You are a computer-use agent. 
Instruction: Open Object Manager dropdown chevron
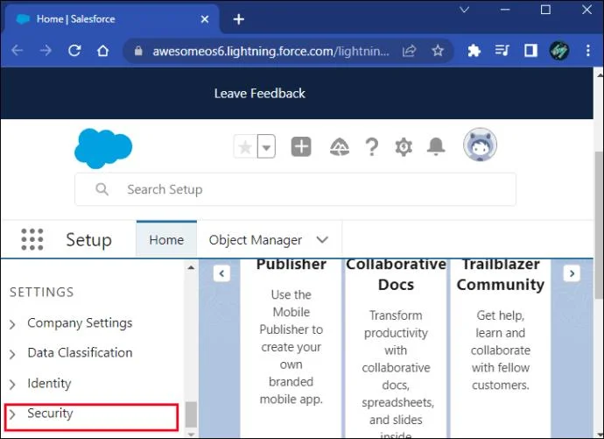click(322, 240)
